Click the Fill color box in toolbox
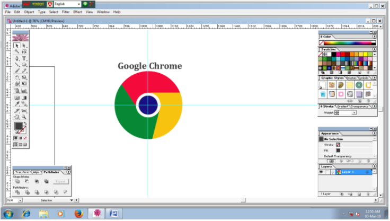This screenshot has height=221, width=390. 18,126
